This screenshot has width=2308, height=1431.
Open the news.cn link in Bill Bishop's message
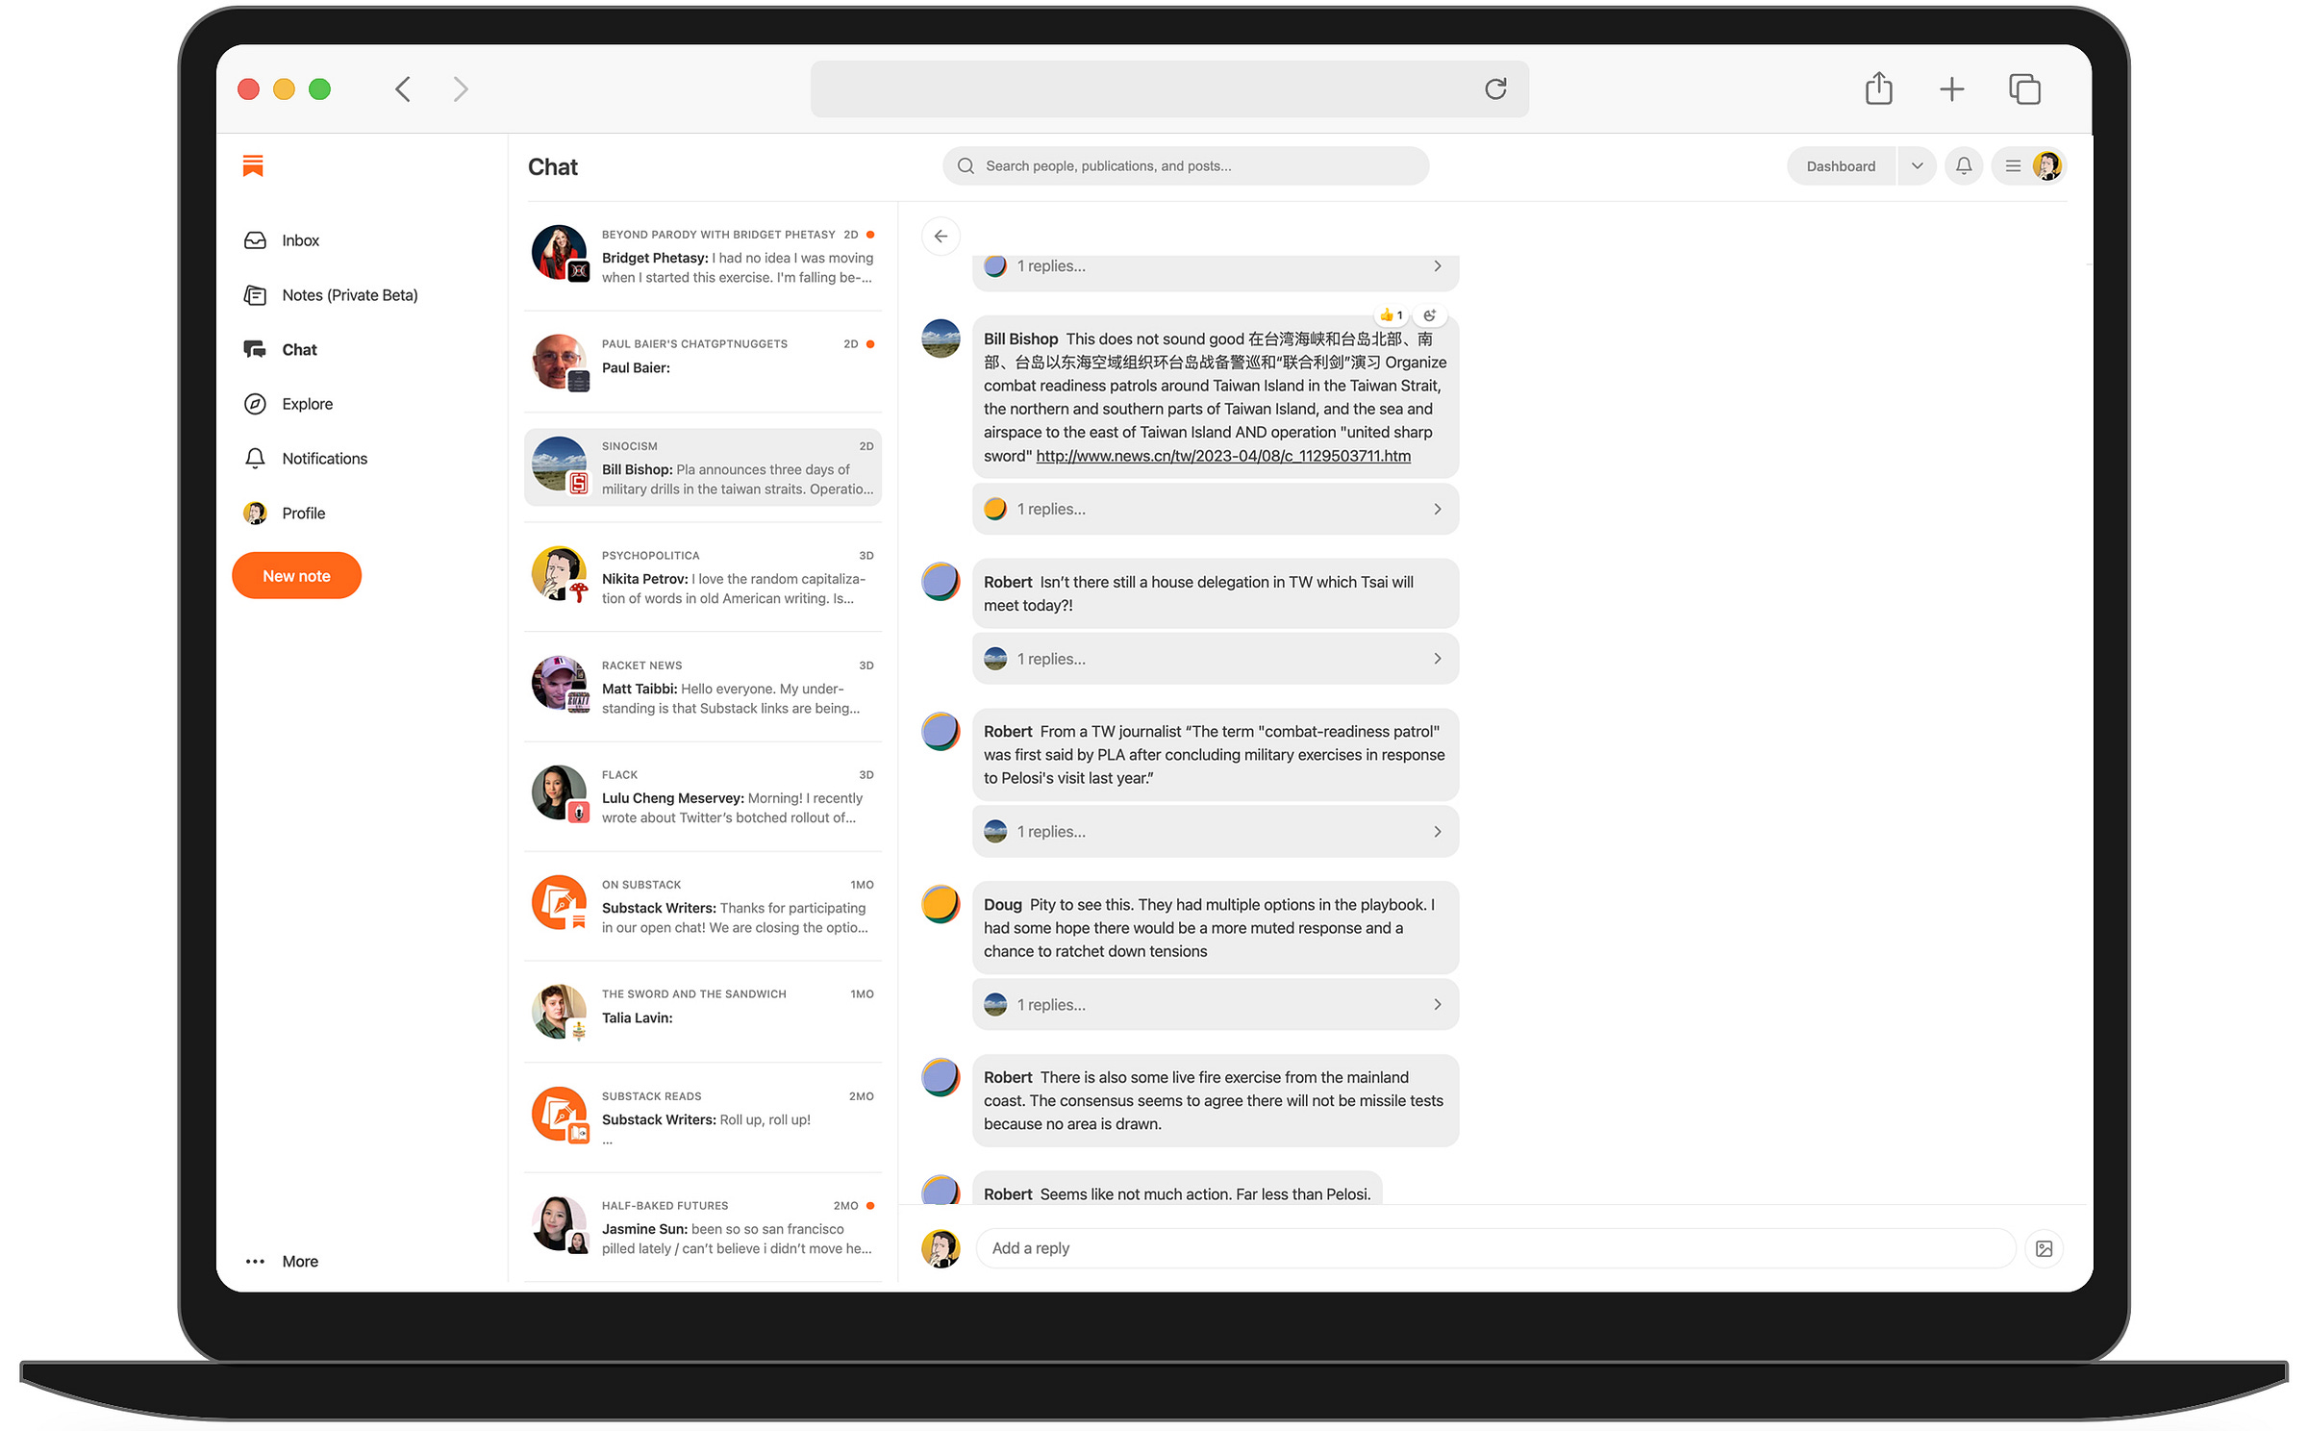1223,456
